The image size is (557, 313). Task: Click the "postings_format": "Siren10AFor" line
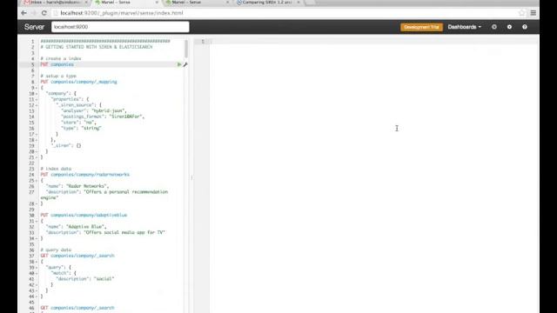point(103,117)
